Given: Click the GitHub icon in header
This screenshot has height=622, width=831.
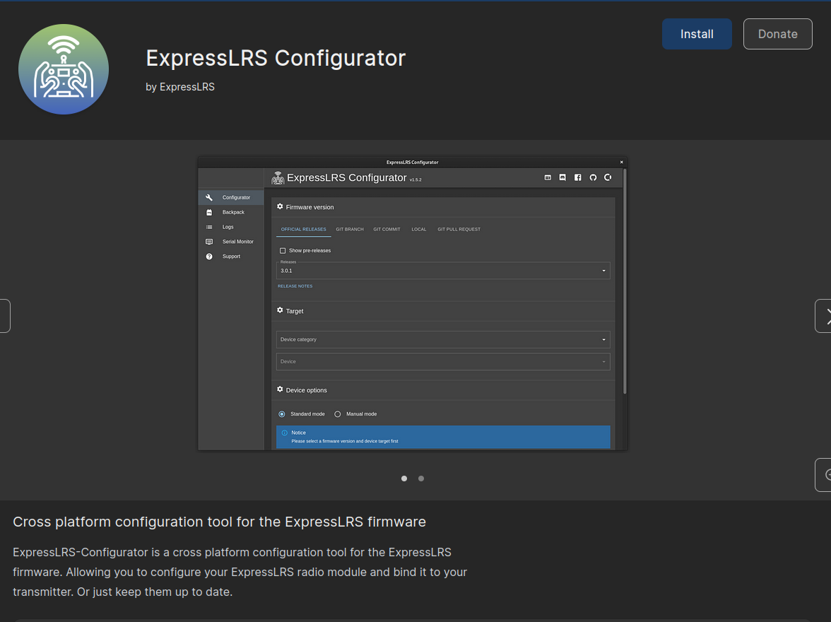Looking at the screenshot, I should (593, 177).
